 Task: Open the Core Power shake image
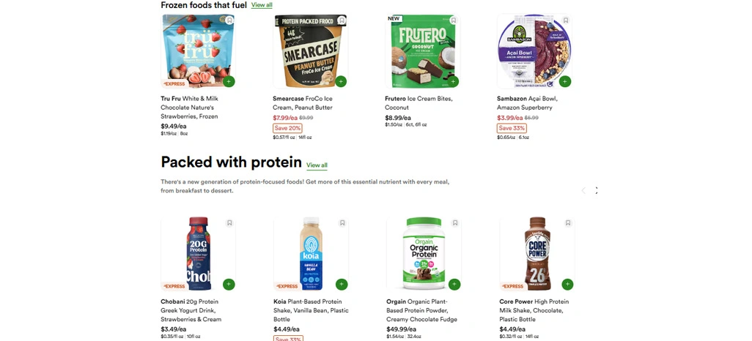tap(537, 253)
